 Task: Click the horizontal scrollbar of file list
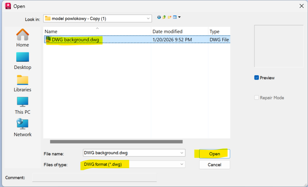(116, 142)
